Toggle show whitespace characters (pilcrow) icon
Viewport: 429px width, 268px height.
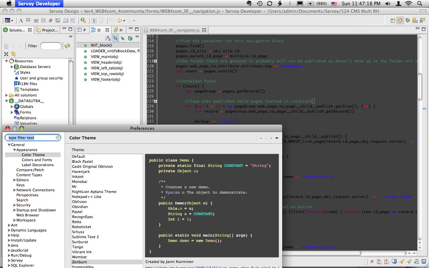click(94, 20)
